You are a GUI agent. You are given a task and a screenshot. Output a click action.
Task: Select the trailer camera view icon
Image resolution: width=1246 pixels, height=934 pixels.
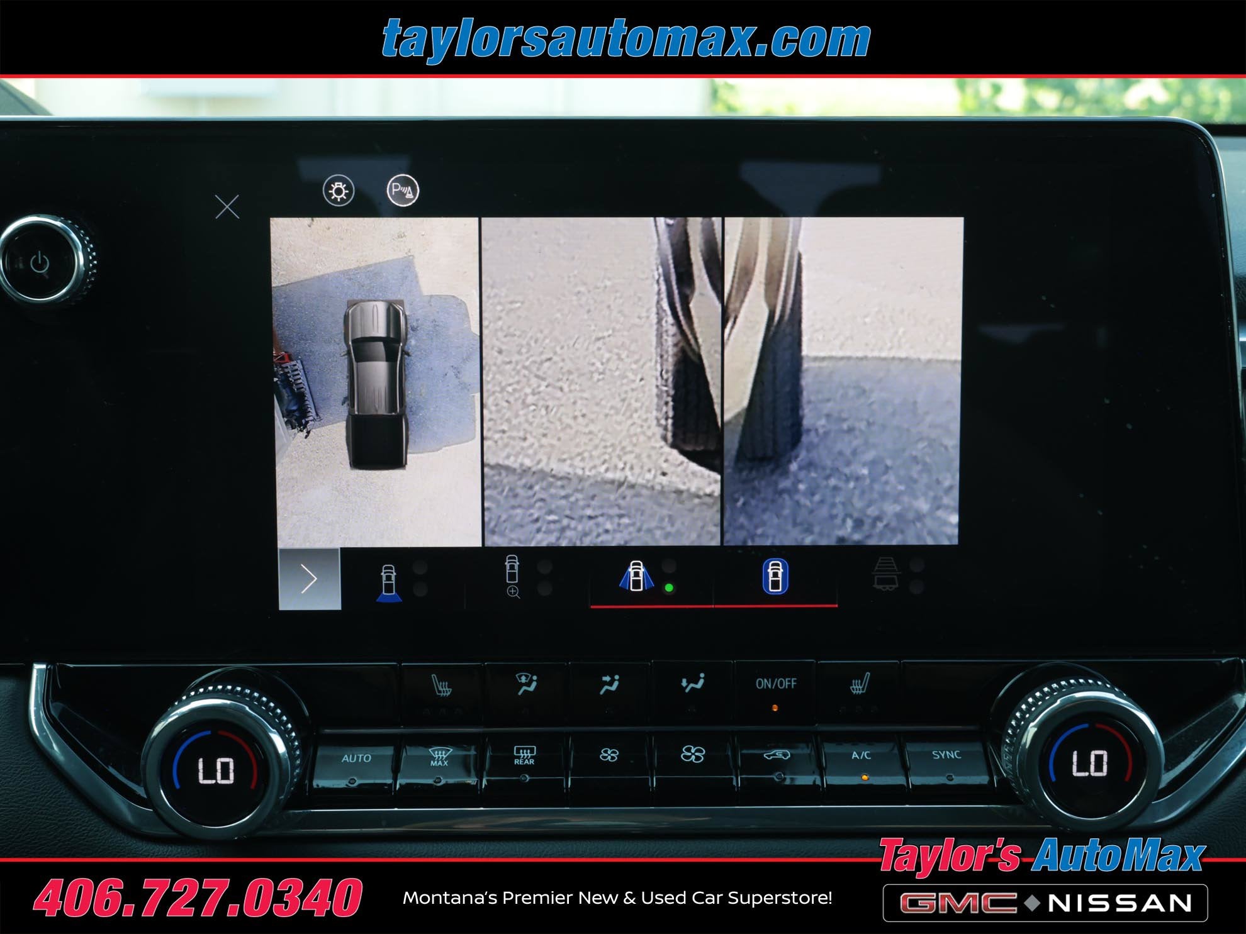click(885, 574)
